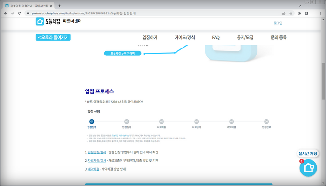Click the browser back arrow
Viewport: 326px width, 186px height.
tap(6, 14)
